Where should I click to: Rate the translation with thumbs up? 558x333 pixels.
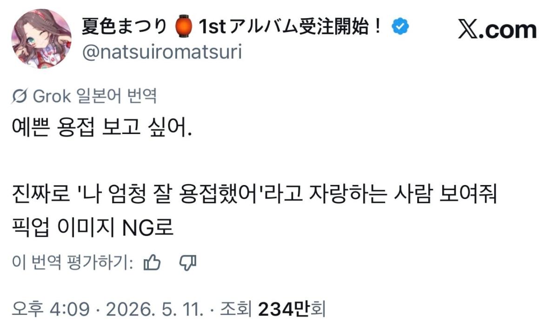click(152, 263)
